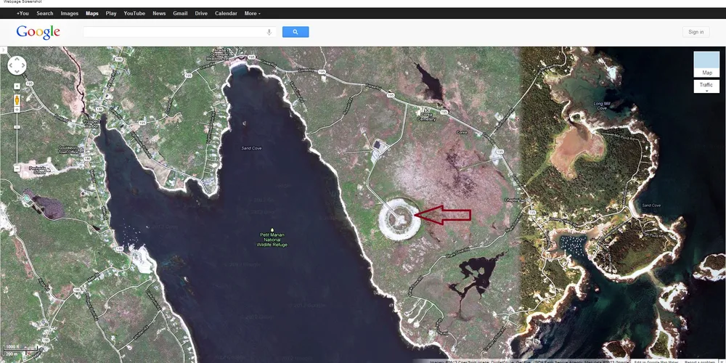Screen dimensions: 726x363
Task: Click the Prospect Harbor place label
Action: (91, 123)
